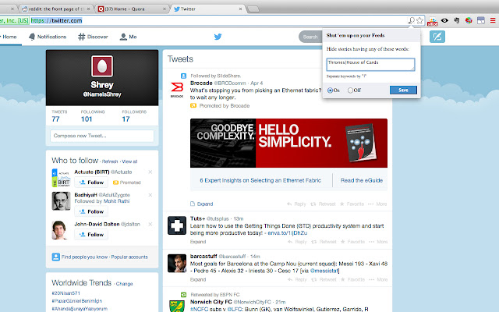The width and height of the screenshot is (499, 312).
Task: Click the Twitter search box
Action: pyautogui.click(x=310, y=37)
